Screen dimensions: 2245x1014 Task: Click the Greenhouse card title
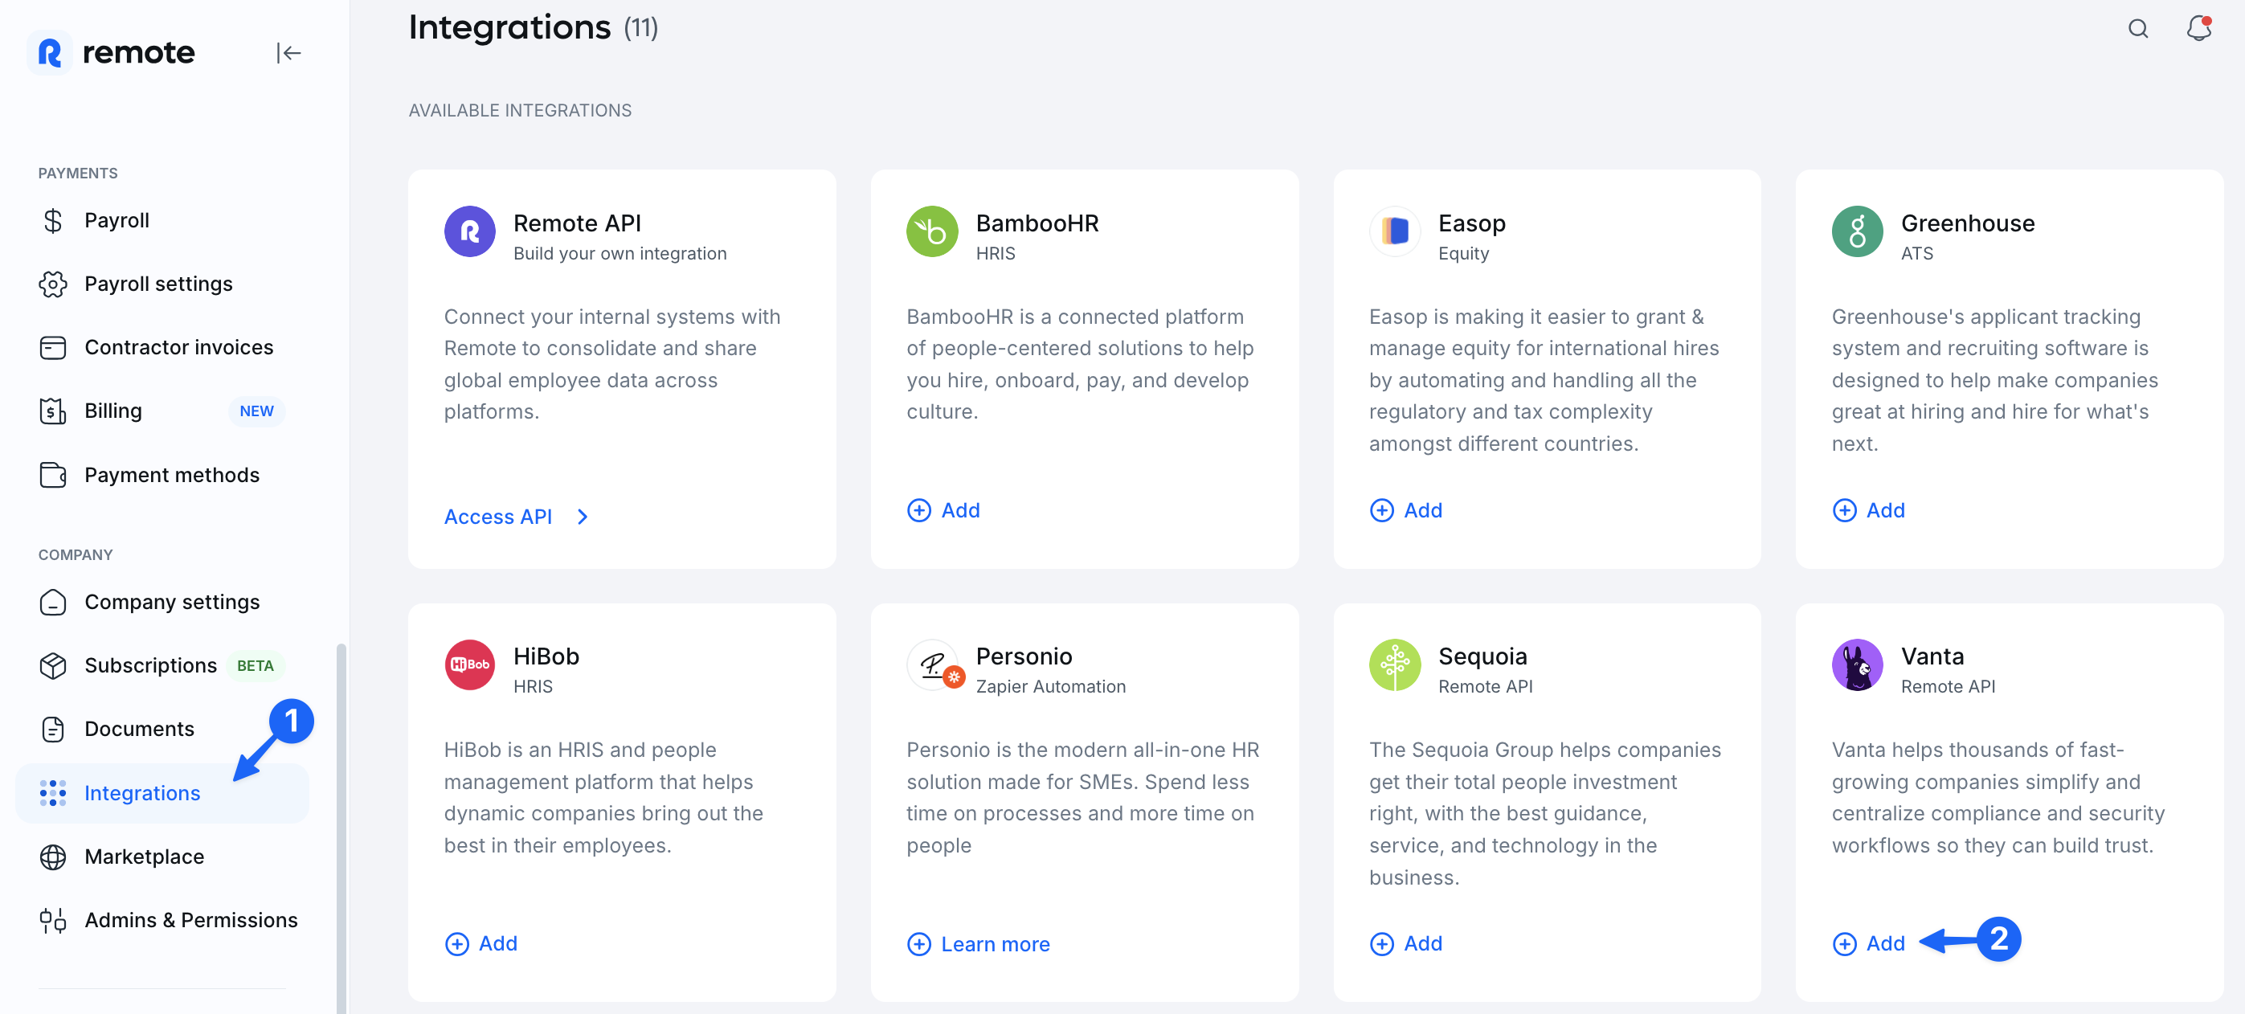tap(1968, 223)
